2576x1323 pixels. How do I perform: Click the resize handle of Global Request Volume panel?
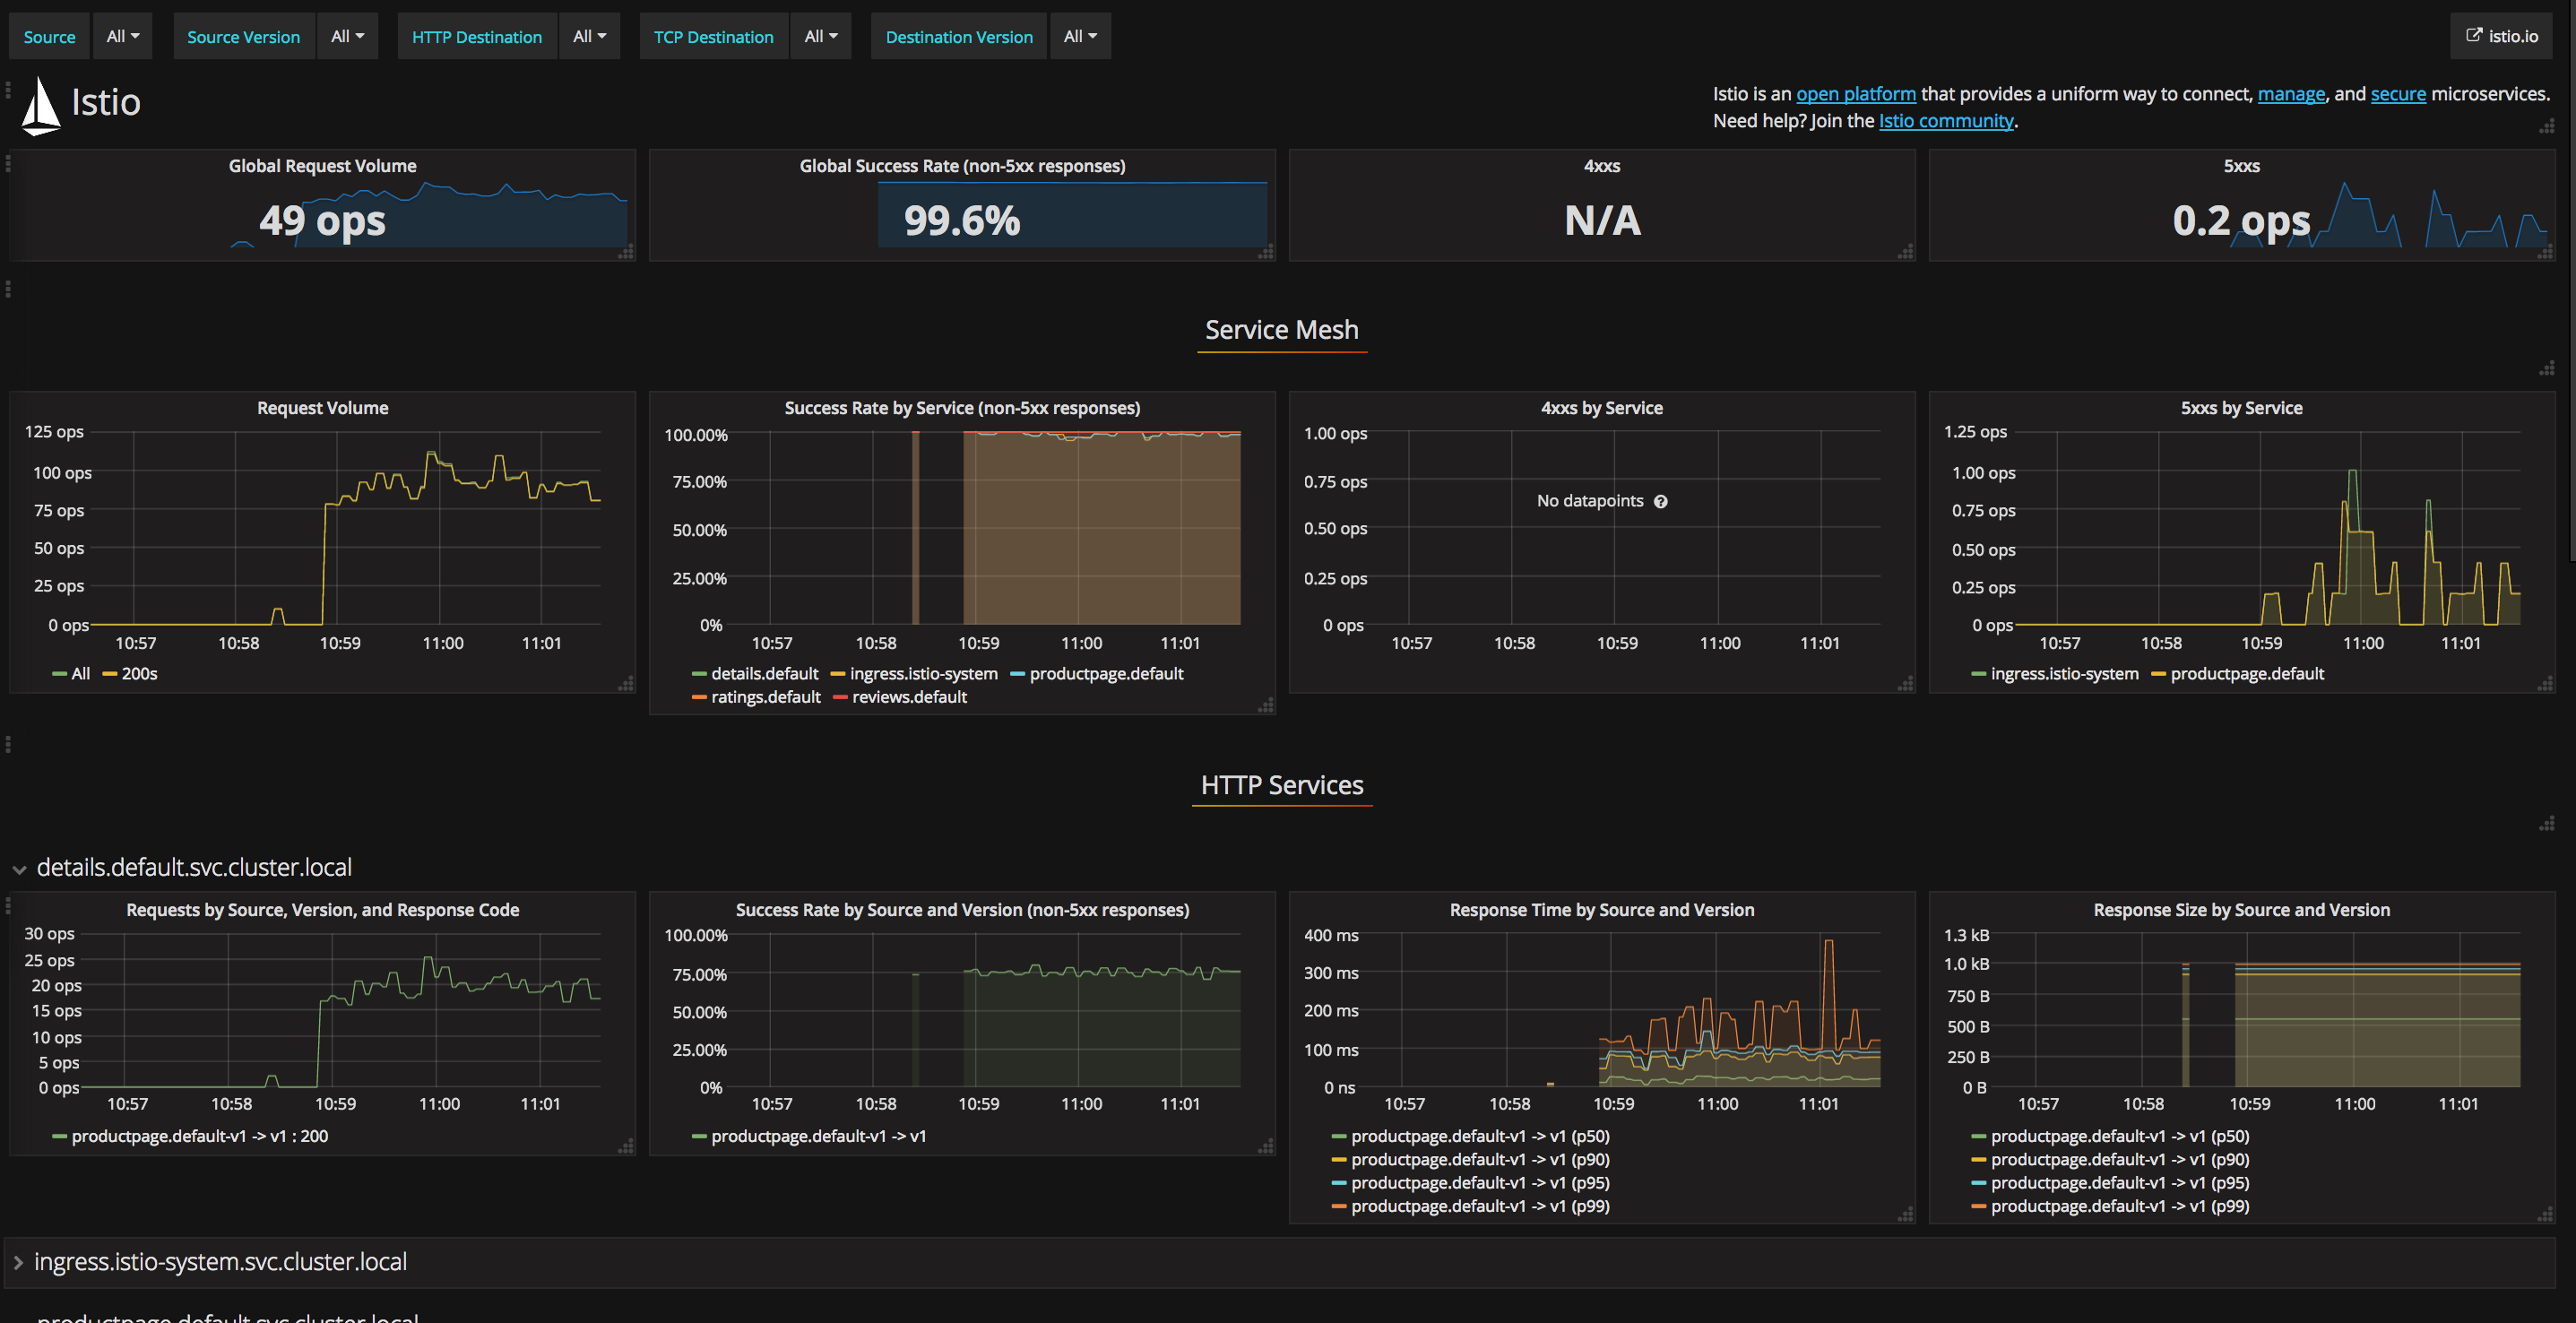(x=626, y=253)
